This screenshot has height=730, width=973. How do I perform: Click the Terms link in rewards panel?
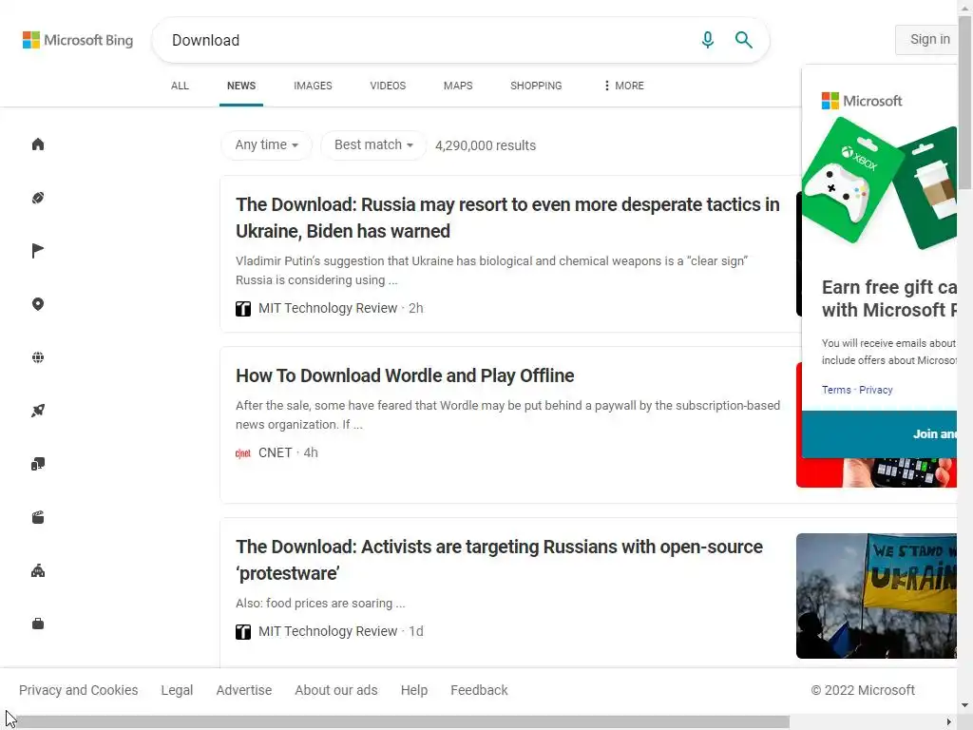[836, 390]
